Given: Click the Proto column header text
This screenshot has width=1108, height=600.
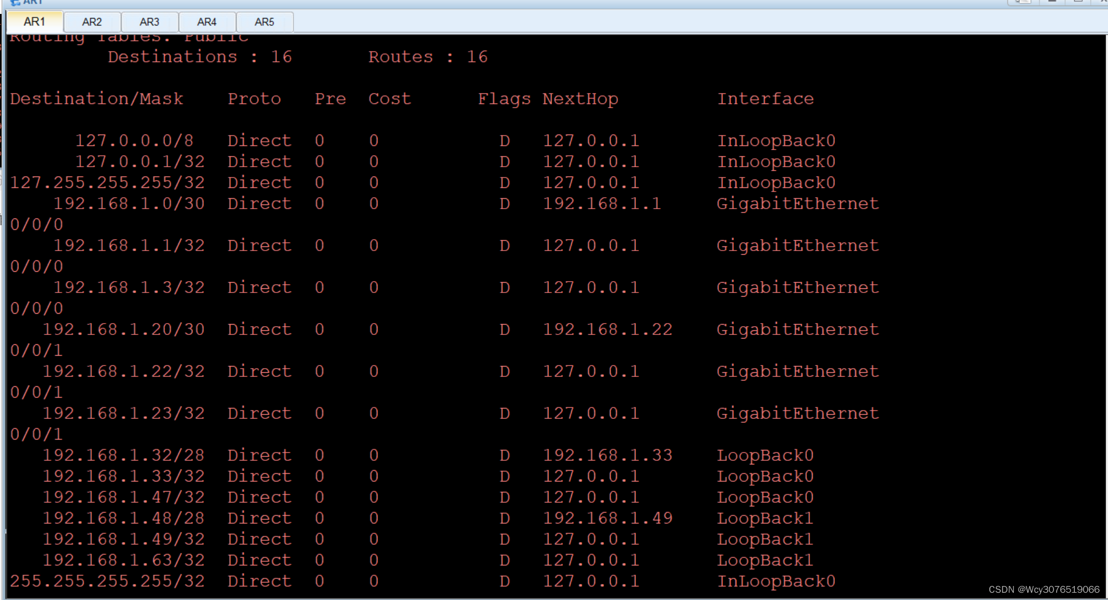Looking at the screenshot, I should 254,99.
